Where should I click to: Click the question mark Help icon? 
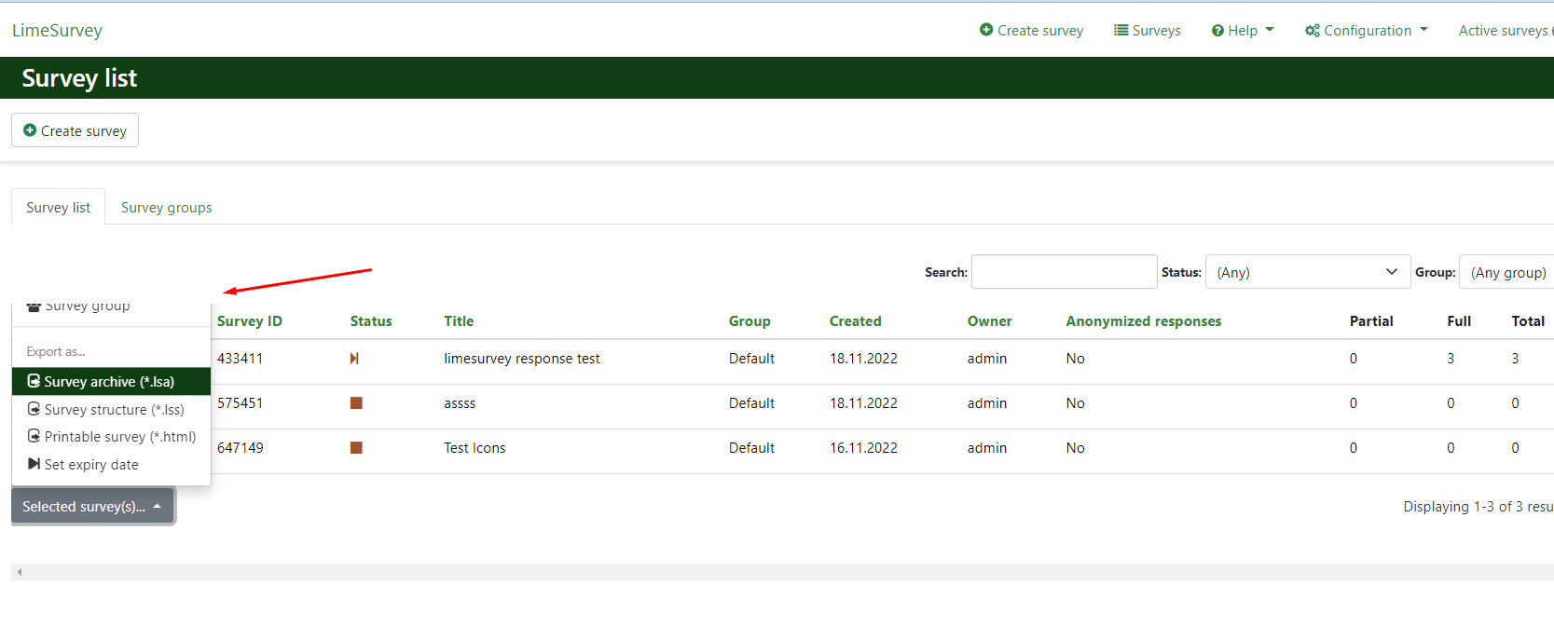(1217, 31)
